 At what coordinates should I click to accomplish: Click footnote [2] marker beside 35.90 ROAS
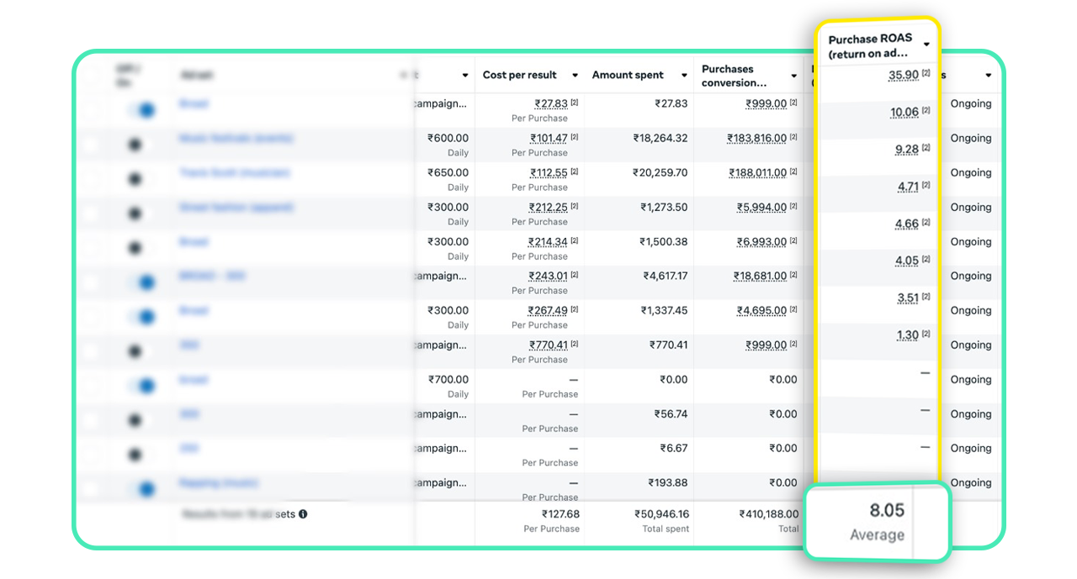pos(926,74)
